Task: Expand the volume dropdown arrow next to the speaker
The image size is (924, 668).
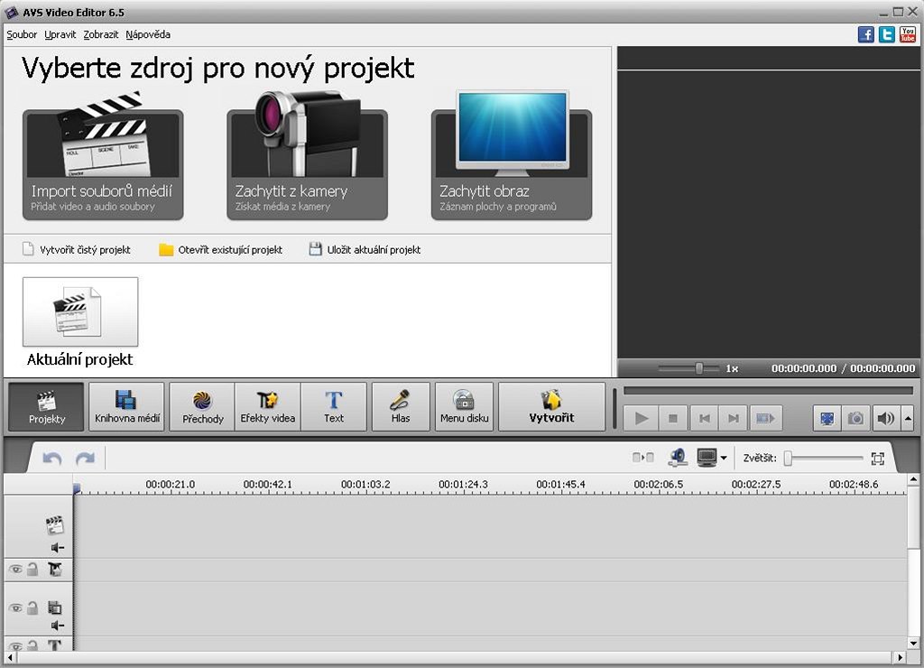Action: click(x=907, y=418)
